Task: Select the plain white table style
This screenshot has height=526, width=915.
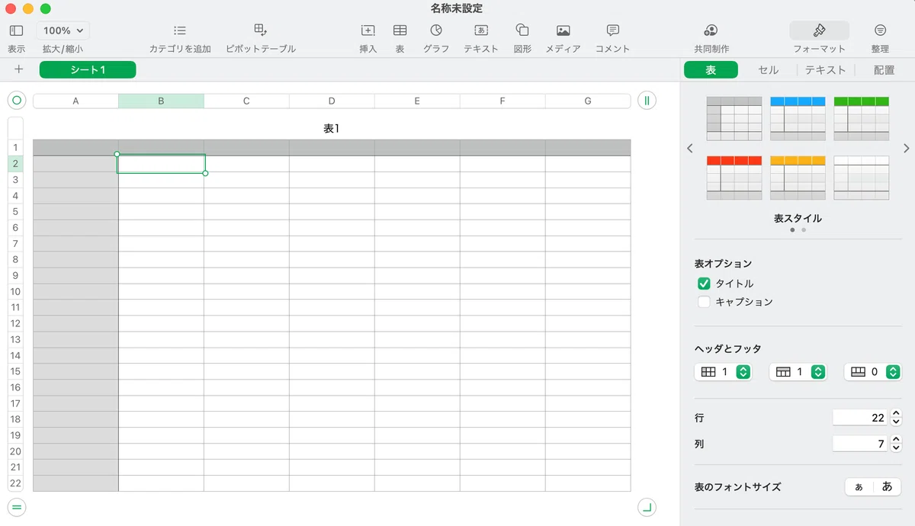Action: pos(861,178)
